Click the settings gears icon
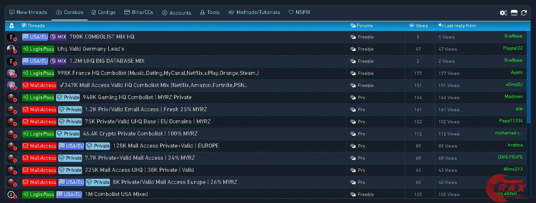Viewport: 536px width, 203px height. [503, 13]
